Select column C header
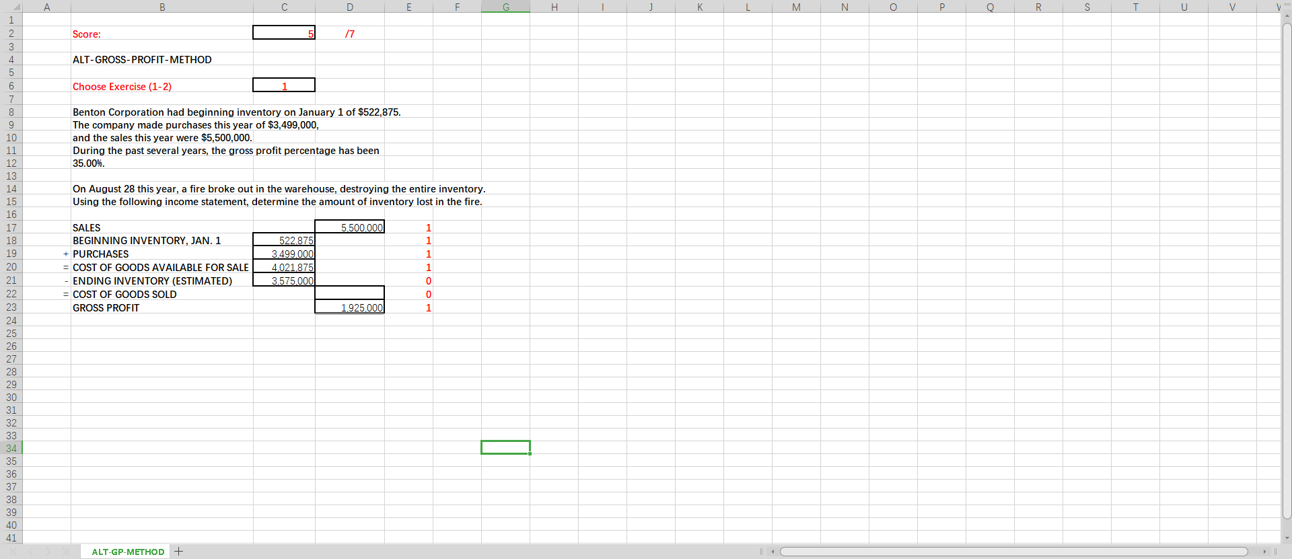Screen dimensions: 1292x559 (x=284, y=7)
